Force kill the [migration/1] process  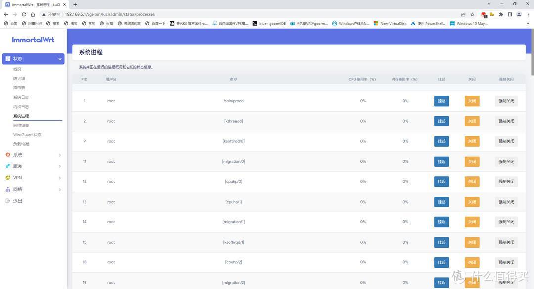[506, 222]
